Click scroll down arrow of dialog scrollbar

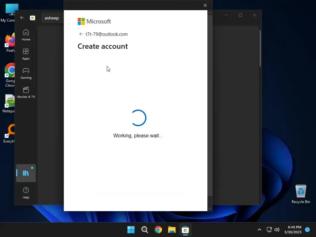click(x=210, y=209)
